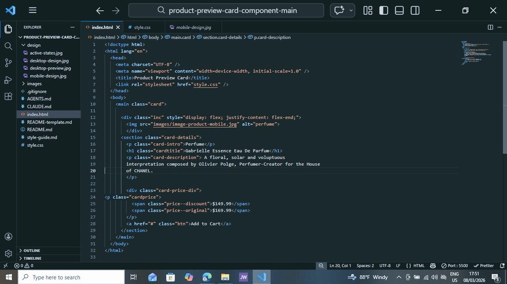507x284 pixels.
Task: Click Ln 20, Col 1 cursor position
Action: 340,266
